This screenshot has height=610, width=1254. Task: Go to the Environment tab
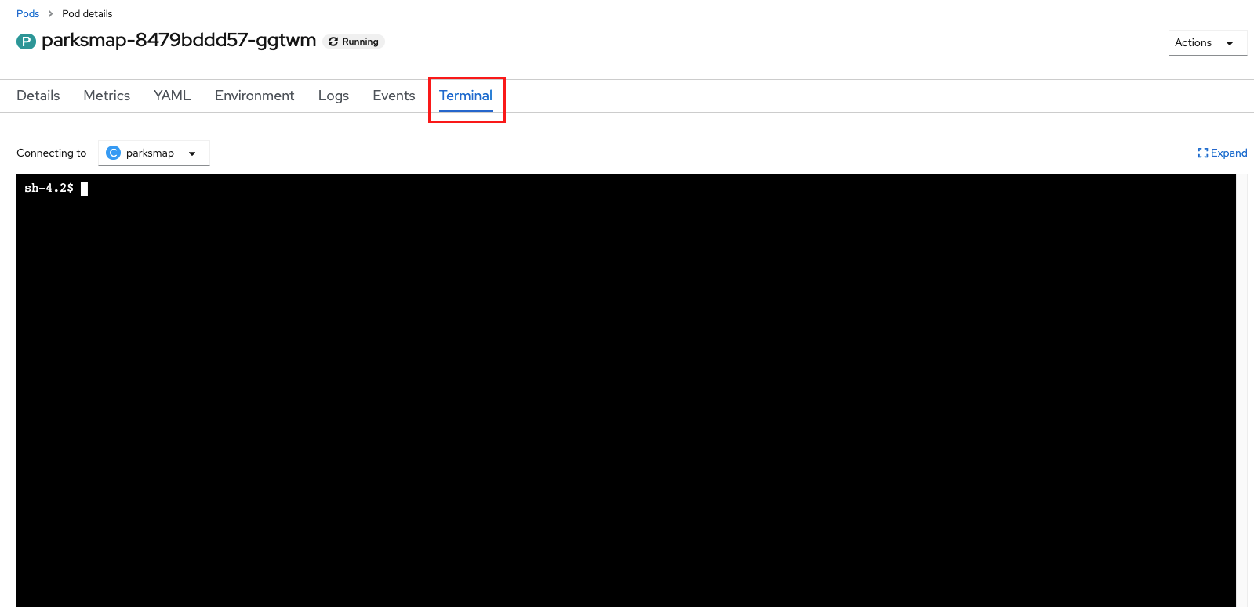(254, 96)
